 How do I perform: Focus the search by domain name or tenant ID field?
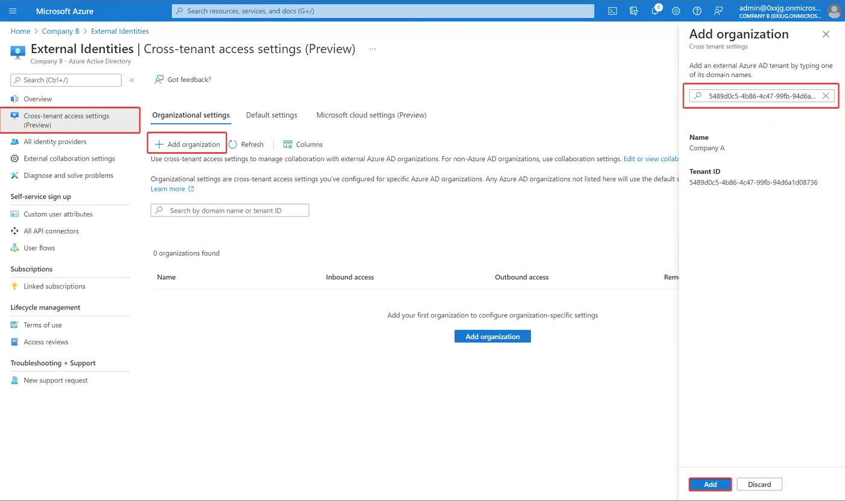click(230, 210)
